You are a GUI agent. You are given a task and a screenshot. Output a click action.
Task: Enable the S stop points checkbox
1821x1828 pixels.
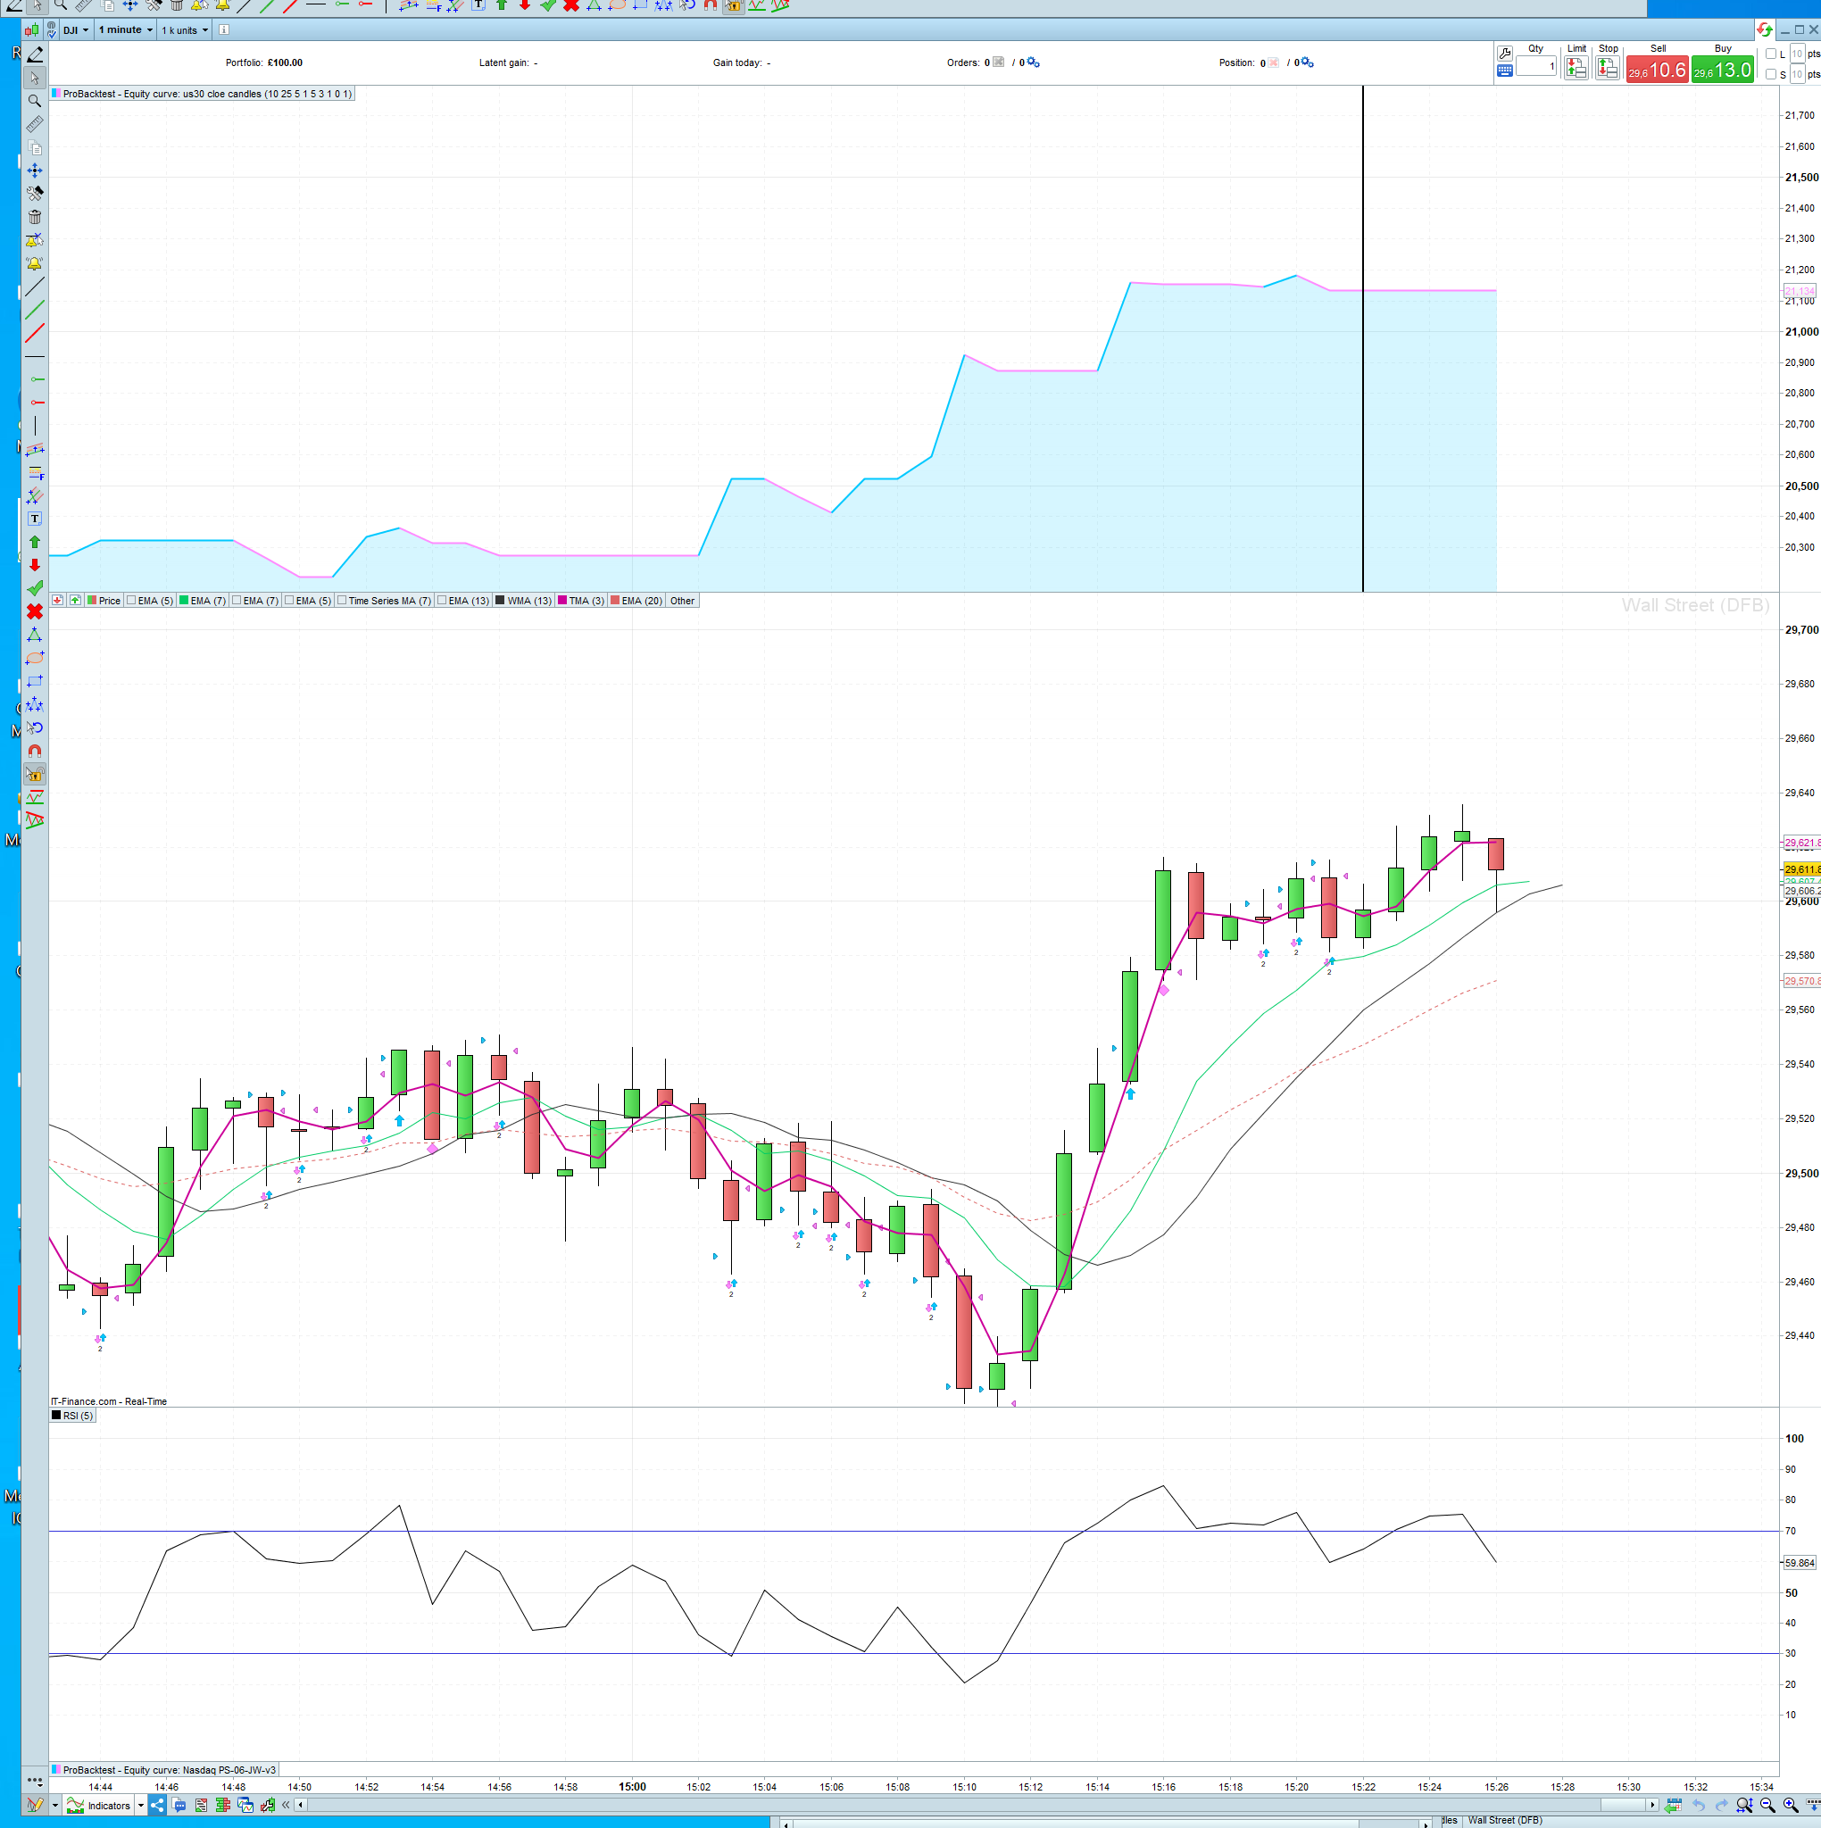tap(1771, 75)
